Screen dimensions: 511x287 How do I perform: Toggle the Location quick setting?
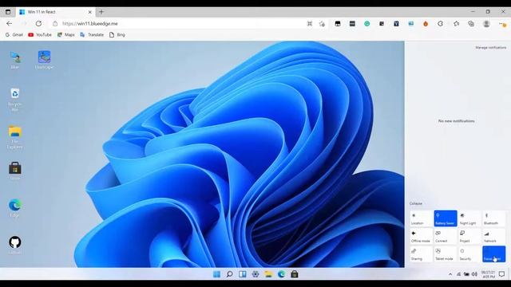(421, 218)
